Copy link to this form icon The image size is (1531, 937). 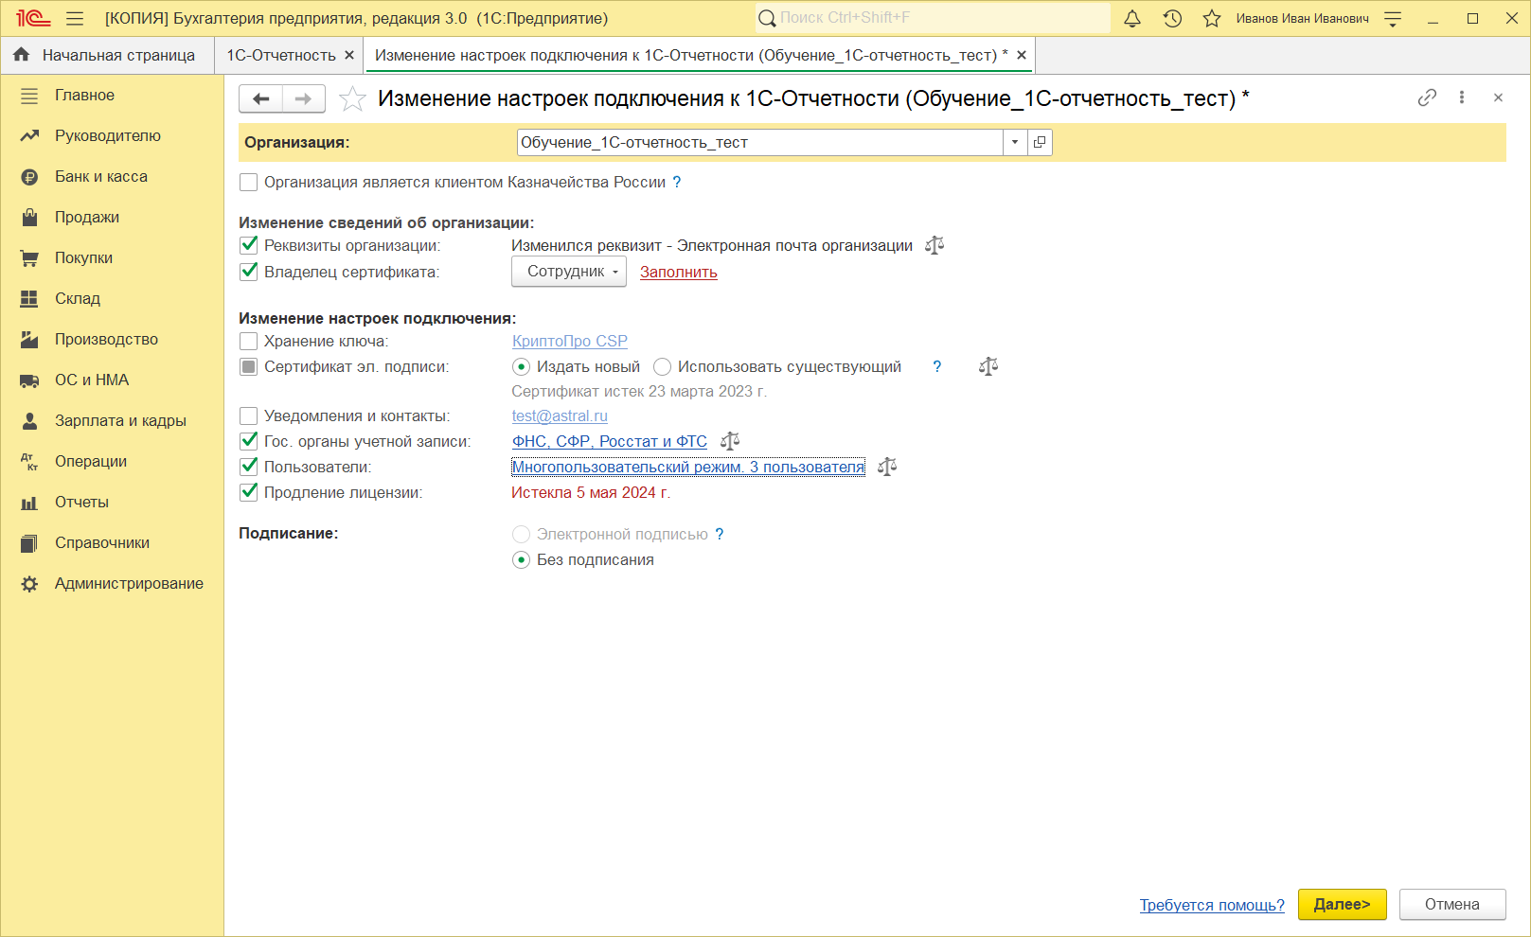tap(1427, 97)
